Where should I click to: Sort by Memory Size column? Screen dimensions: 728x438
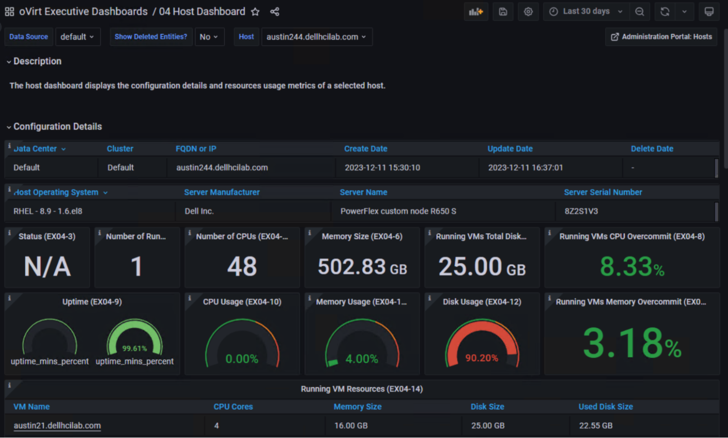coord(357,407)
